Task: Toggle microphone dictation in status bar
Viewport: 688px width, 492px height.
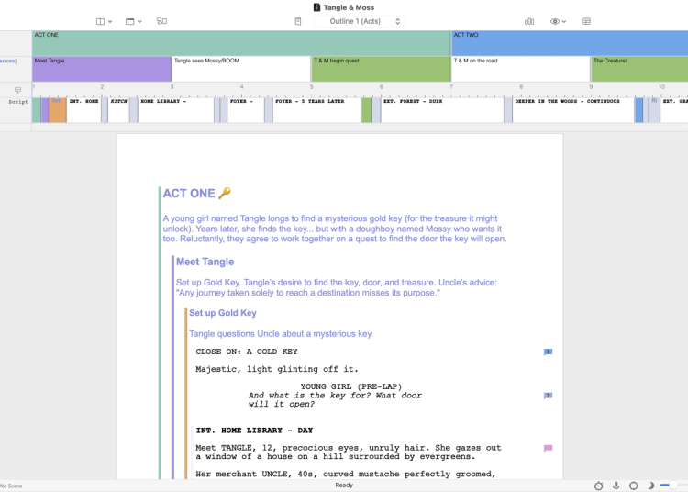Action: 616,485
